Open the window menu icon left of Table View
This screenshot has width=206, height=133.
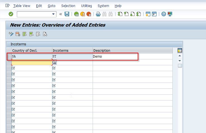(8, 6)
